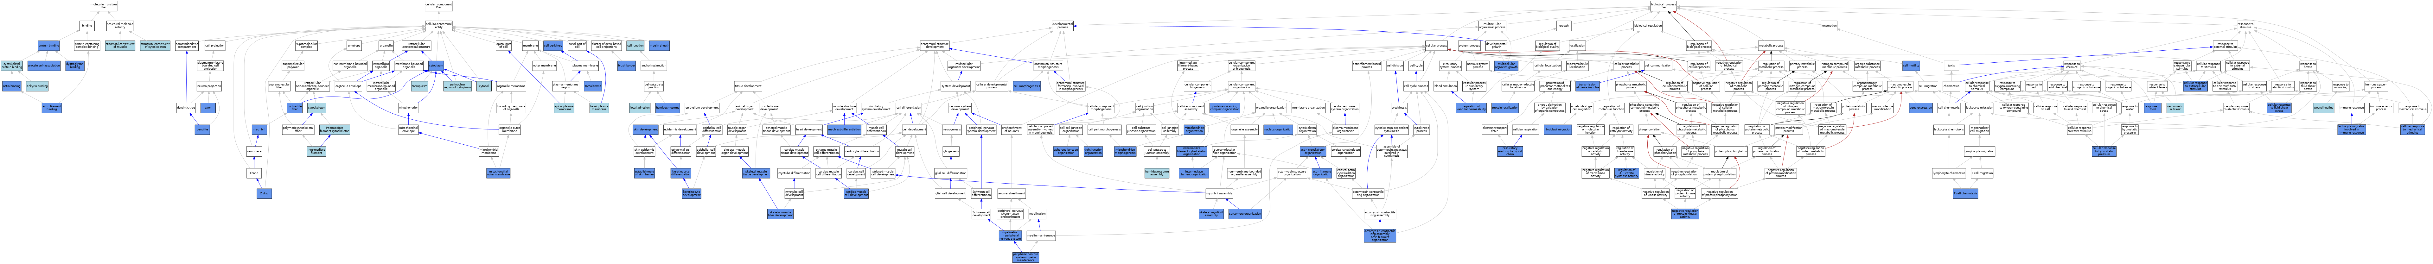The width and height of the screenshot is (2433, 264).
Task: Click the 'neuron projection' node
Action: click(209, 86)
